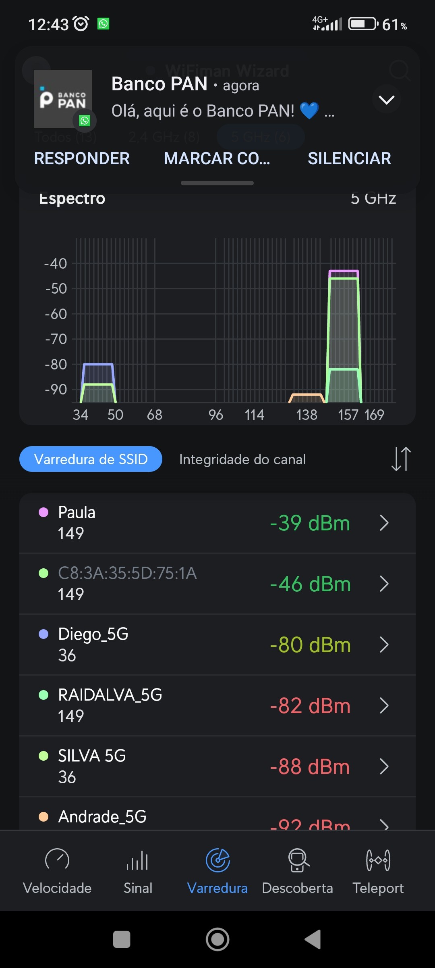
Task: Select the Varredura scan icon
Action: point(217,860)
